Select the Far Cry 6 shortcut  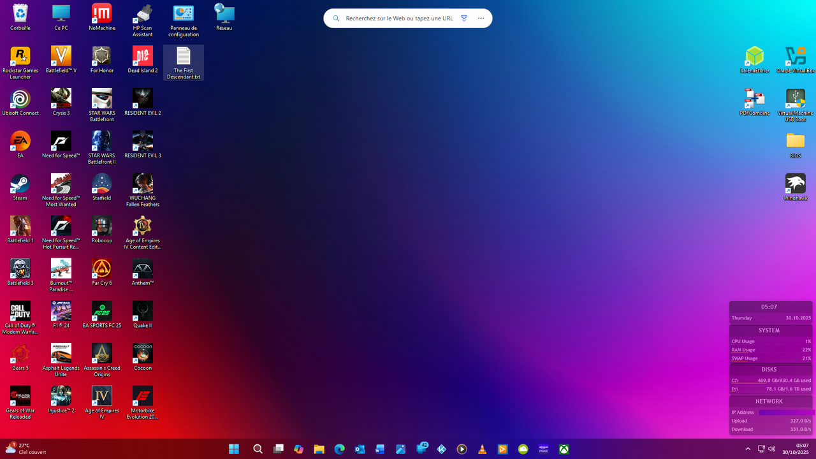tap(102, 272)
